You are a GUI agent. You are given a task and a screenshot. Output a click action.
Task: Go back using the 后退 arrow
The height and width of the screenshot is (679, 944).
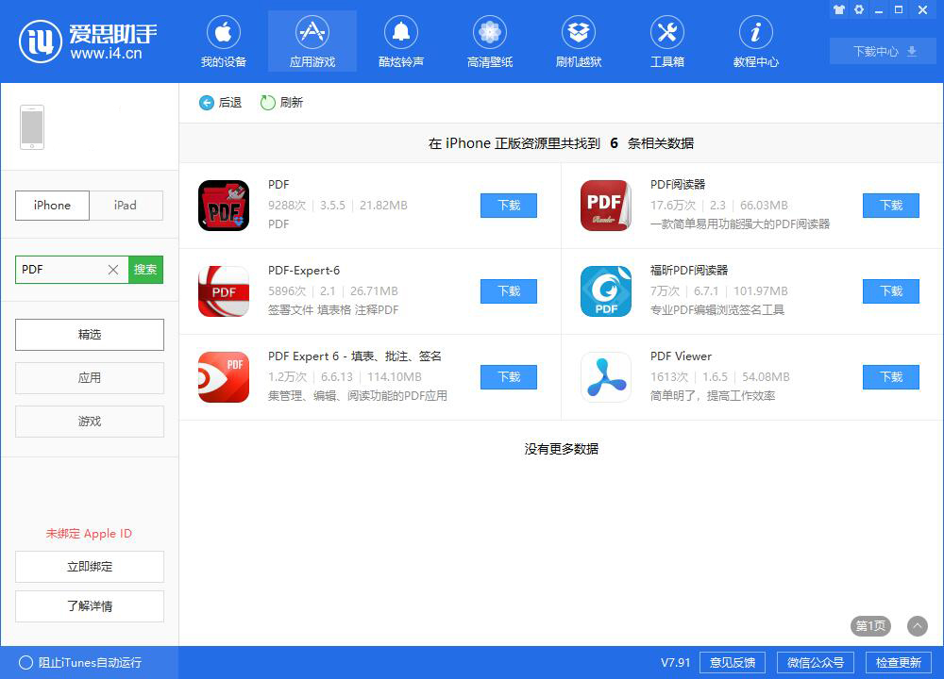coord(206,103)
